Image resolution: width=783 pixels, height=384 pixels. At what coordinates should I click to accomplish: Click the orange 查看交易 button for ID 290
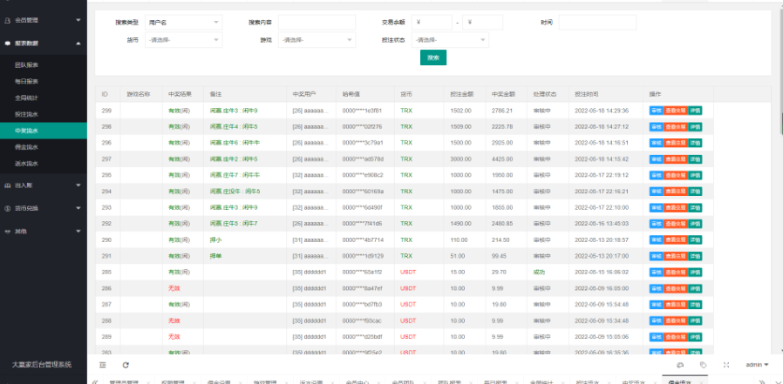pyautogui.click(x=675, y=239)
